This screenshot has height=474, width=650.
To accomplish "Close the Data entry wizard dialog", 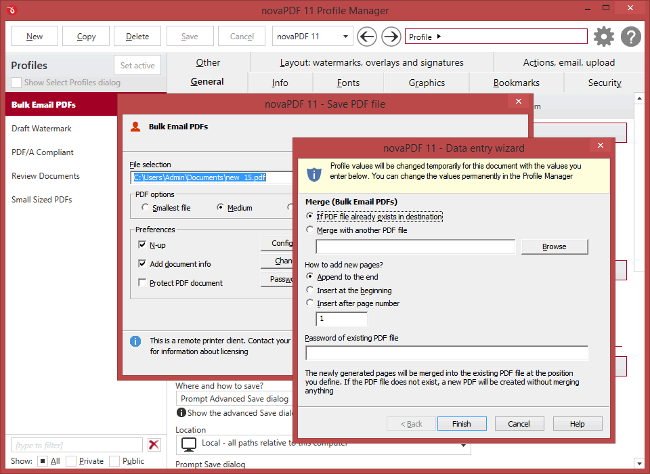I will tap(601, 145).
